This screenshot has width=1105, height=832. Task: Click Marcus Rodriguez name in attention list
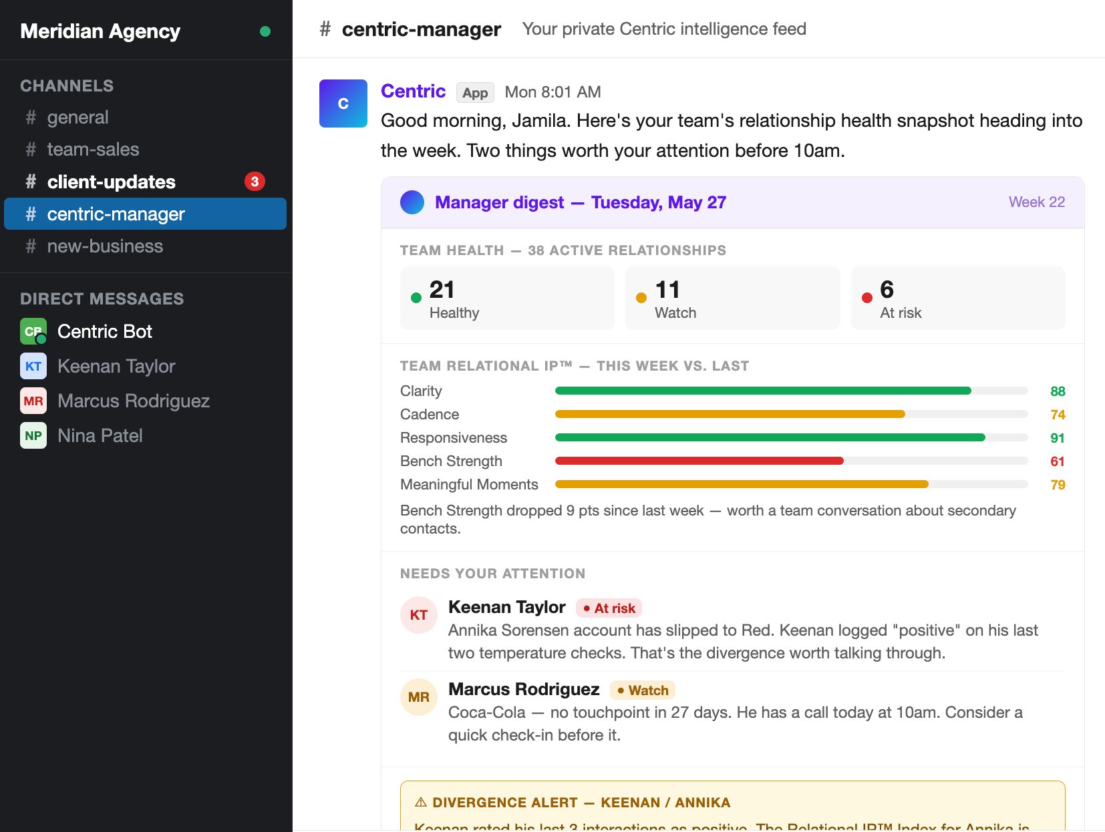524,689
